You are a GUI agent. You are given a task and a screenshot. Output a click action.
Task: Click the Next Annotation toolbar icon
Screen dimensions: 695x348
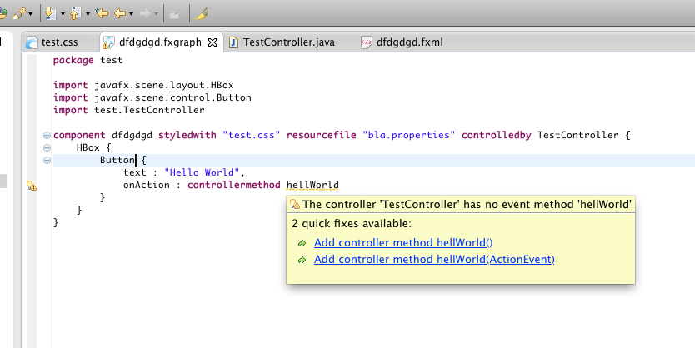click(52, 13)
